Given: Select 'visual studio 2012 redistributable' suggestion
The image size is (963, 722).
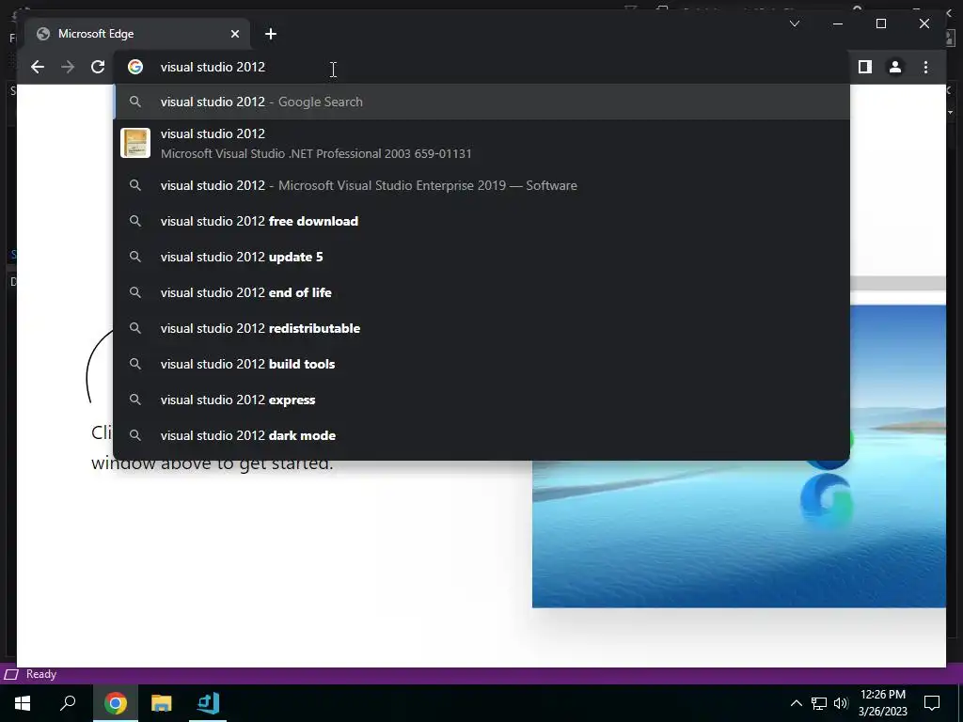Looking at the screenshot, I should (x=482, y=328).
